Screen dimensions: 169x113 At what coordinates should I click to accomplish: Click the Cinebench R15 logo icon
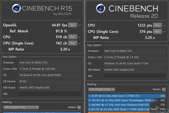(x=16, y=8)
